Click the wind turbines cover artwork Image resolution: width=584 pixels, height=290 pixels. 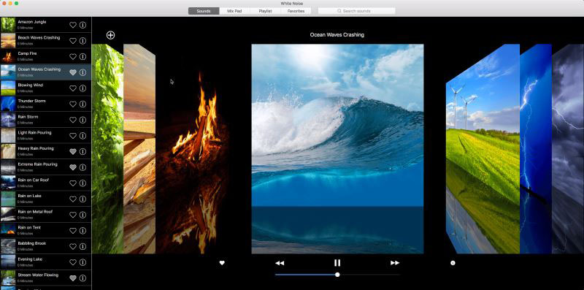coord(483,149)
